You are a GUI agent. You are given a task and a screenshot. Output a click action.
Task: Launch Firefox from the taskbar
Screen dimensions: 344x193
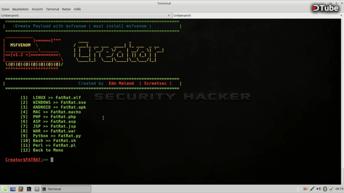pyautogui.click(x=21, y=189)
